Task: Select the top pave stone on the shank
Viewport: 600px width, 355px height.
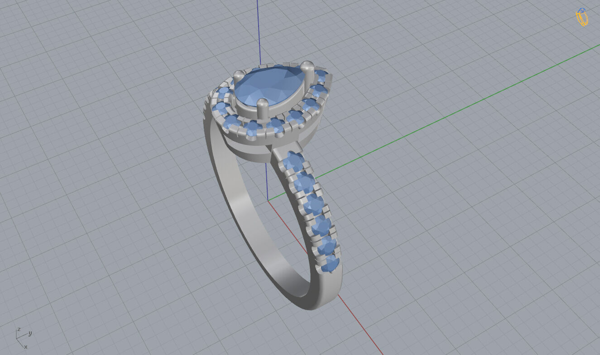Action: pos(293,162)
